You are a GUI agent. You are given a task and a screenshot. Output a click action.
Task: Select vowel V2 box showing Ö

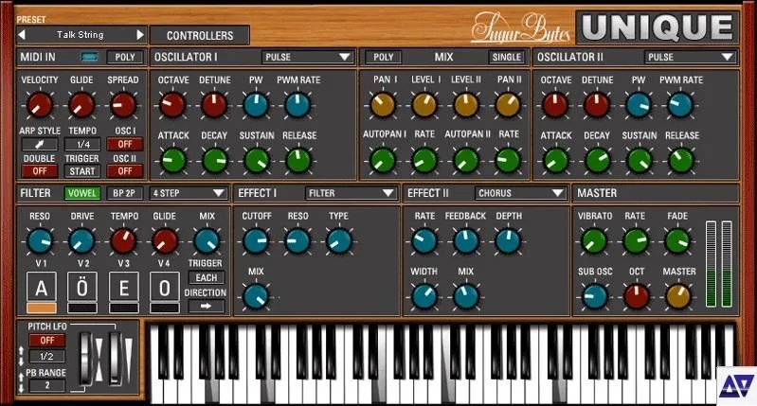coord(82,288)
